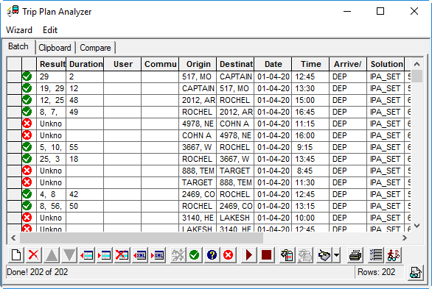The height and width of the screenshot is (289, 432).
Task: Click the document viewer icon in status bar
Action: 415,273
